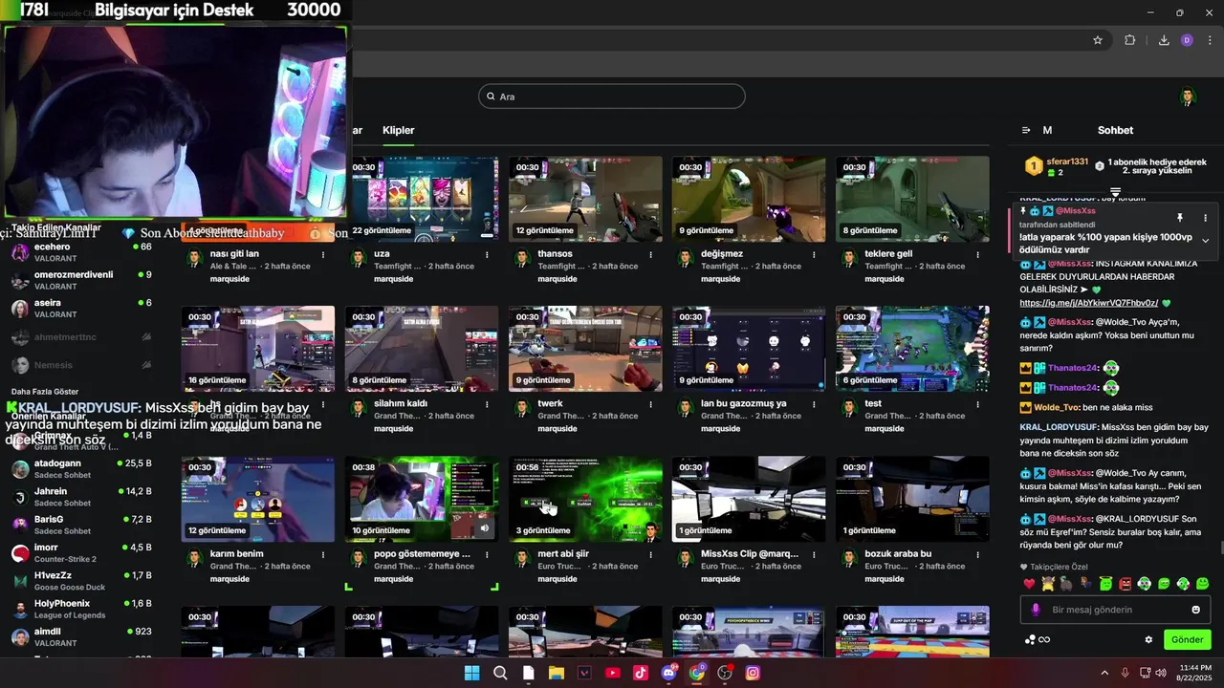Open options for the thansos clip
Screen dimensions: 1224x688
[650, 254]
